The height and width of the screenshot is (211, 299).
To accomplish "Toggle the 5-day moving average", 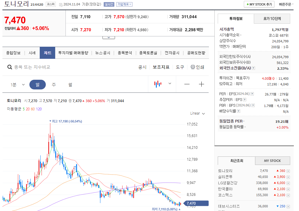I will [24, 109].
